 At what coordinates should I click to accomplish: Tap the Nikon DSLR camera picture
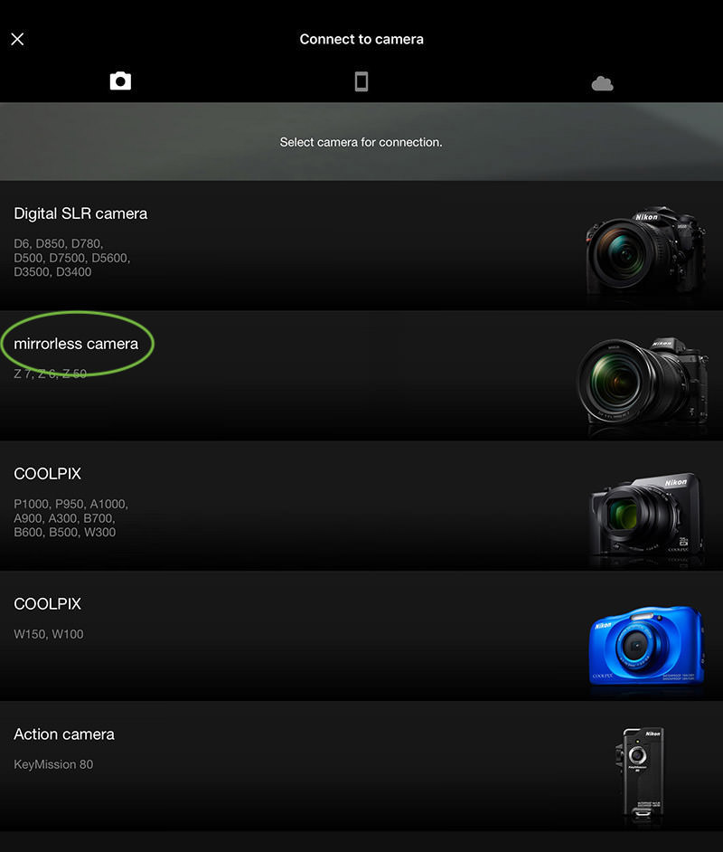[646, 249]
